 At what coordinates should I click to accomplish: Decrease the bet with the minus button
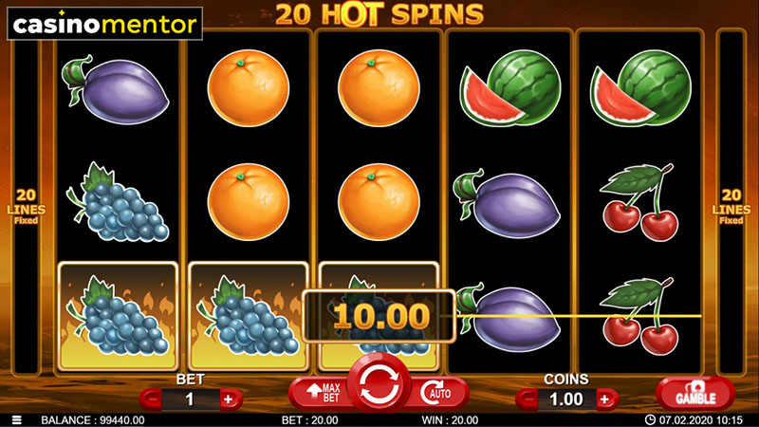[153, 399]
